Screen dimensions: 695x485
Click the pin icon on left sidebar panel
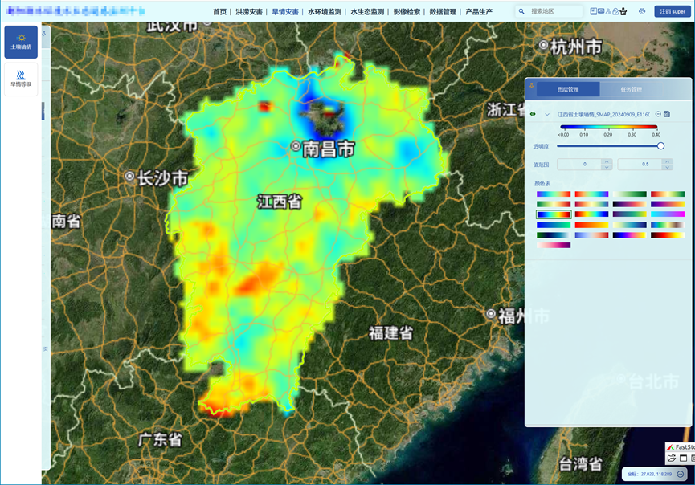pos(44,33)
